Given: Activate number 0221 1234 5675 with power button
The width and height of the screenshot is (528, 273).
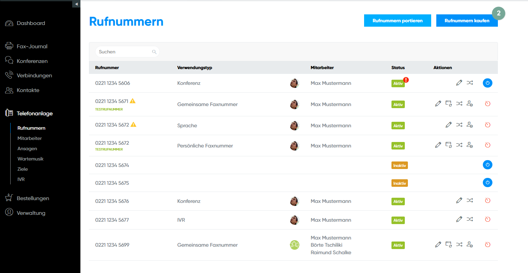Looking at the screenshot, I should pyautogui.click(x=487, y=183).
